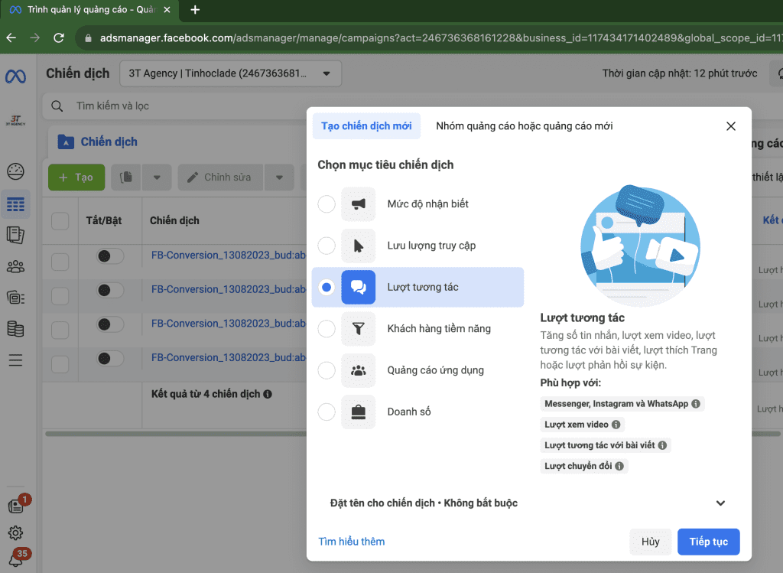Screen dimensions: 783x573
Task: Open the news icon with 1 badge
Action: pyautogui.click(x=17, y=505)
